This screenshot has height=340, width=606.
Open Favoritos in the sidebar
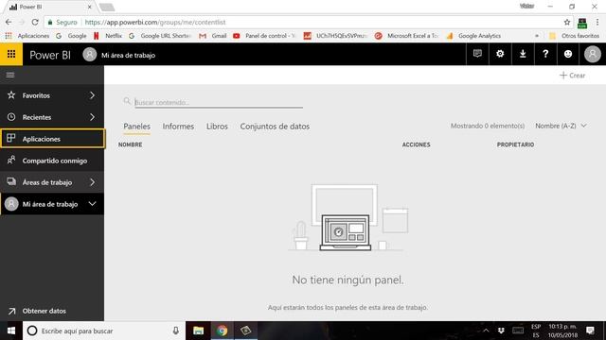(x=52, y=95)
